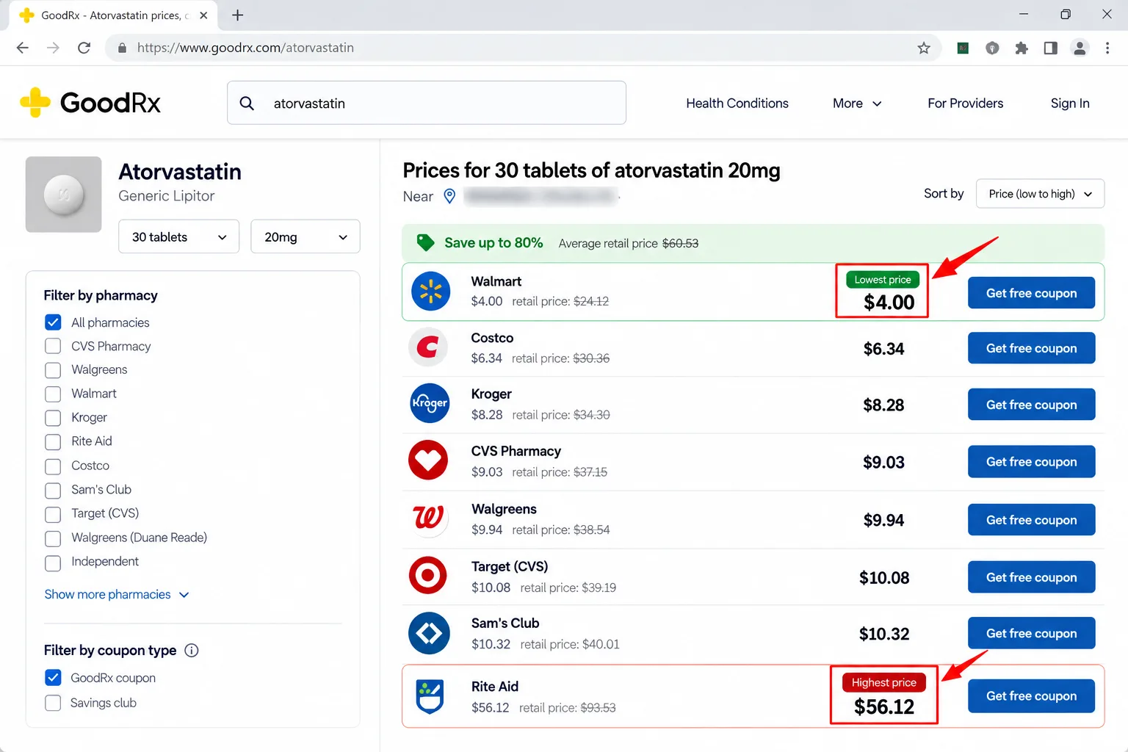The image size is (1128, 752).
Task: Open browser extensions puzzle icon
Action: click(x=1022, y=48)
